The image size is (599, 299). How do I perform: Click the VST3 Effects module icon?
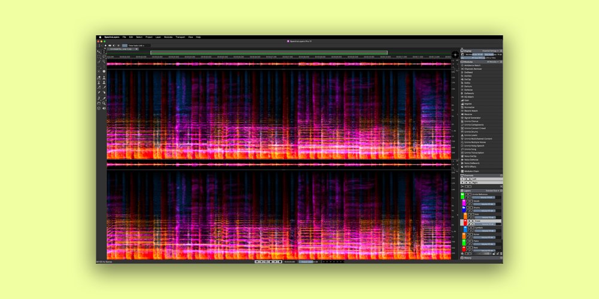462,167
